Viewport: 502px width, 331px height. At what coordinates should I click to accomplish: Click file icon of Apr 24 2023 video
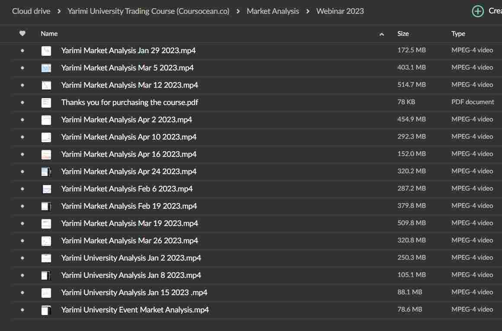[x=46, y=172]
